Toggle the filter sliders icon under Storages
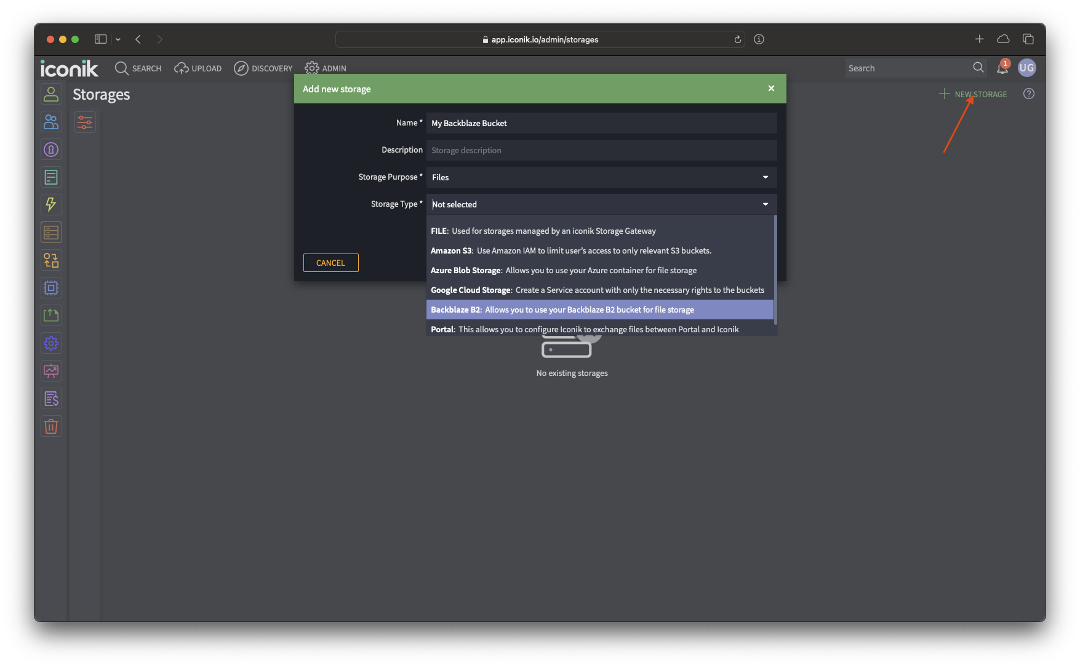The image size is (1080, 667). 85,122
